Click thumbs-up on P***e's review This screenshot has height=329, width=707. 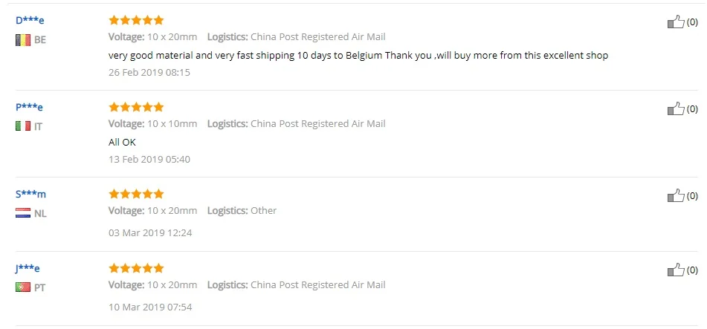(x=676, y=108)
